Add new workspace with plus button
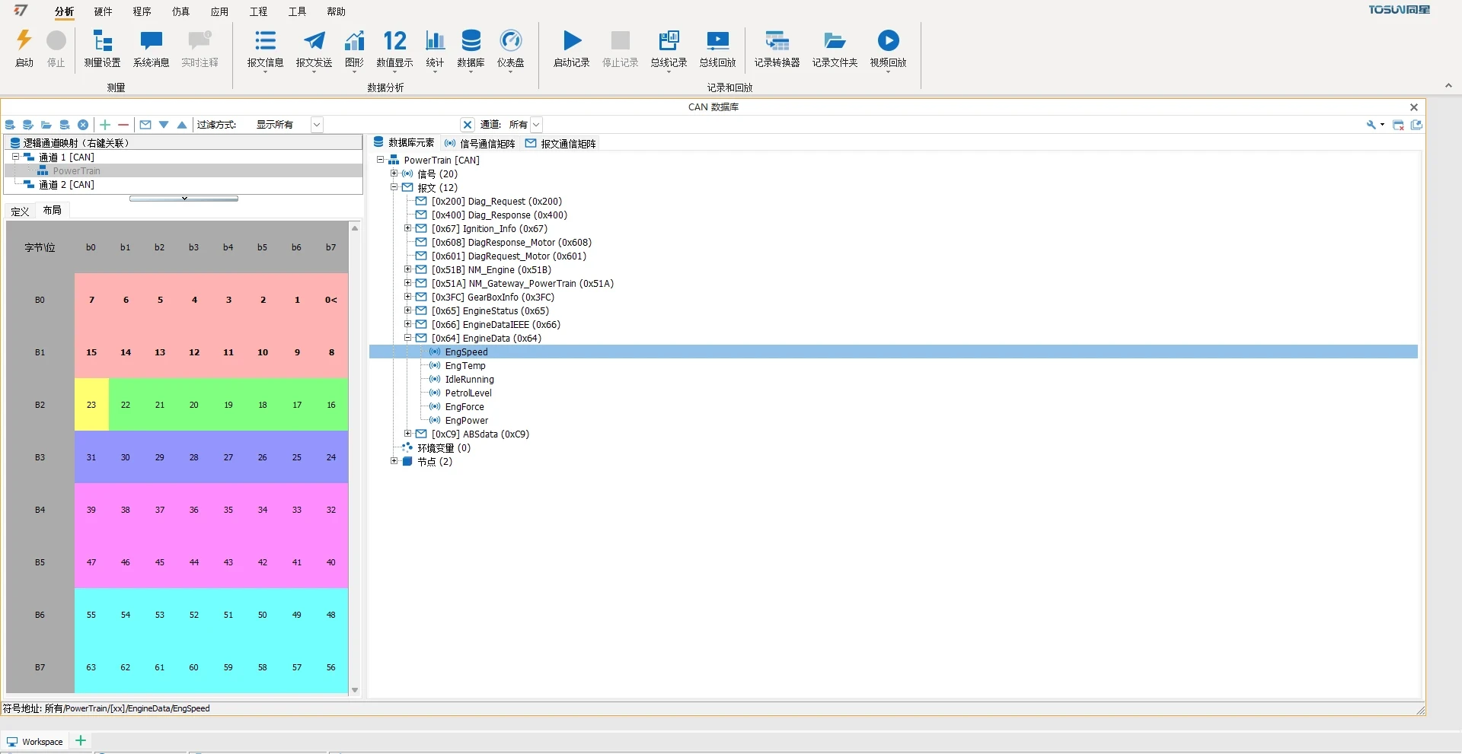The height and width of the screenshot is (754, 1462). click(81, 741)
